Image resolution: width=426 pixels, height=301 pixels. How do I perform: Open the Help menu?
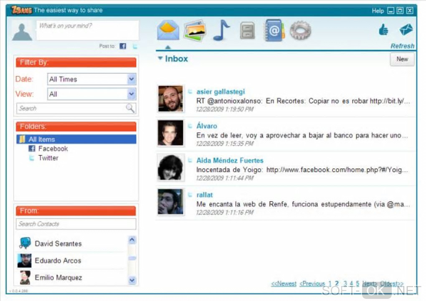coord(378,11)
